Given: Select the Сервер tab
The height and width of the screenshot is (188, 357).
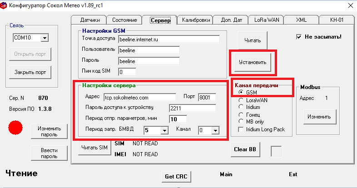Looking at the screenshot, I should click(x=160, y=20).
